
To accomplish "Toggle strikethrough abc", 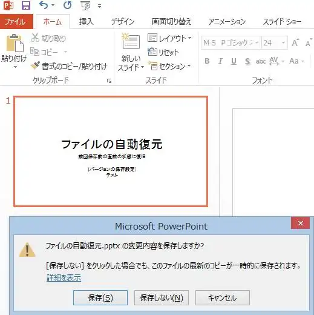I will (x=261, y=61).
